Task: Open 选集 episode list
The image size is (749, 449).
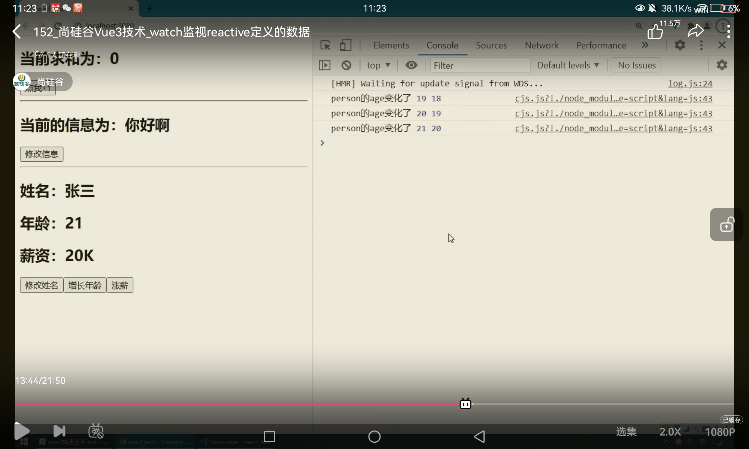Action: coord(626,431)
